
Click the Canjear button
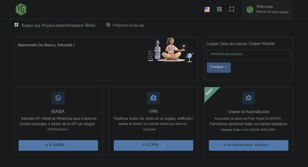point(219,67)
